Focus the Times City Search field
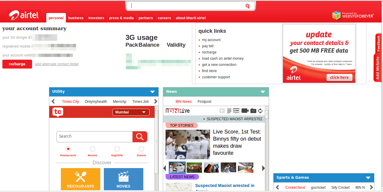Screen dimensions: 383x192 pyautogui.click(x=94, y=136)
